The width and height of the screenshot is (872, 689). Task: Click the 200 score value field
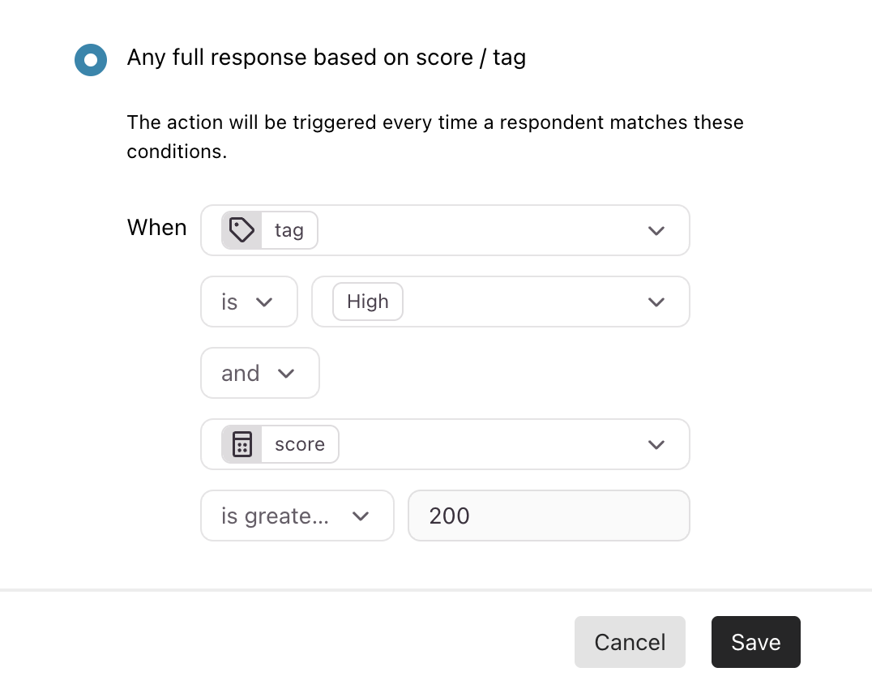pyautogui.click(x=549, y=516)
